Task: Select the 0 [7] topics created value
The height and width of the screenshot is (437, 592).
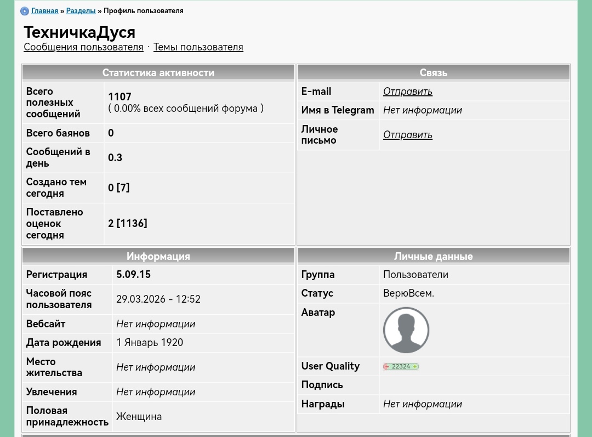Action: [118, 188]
